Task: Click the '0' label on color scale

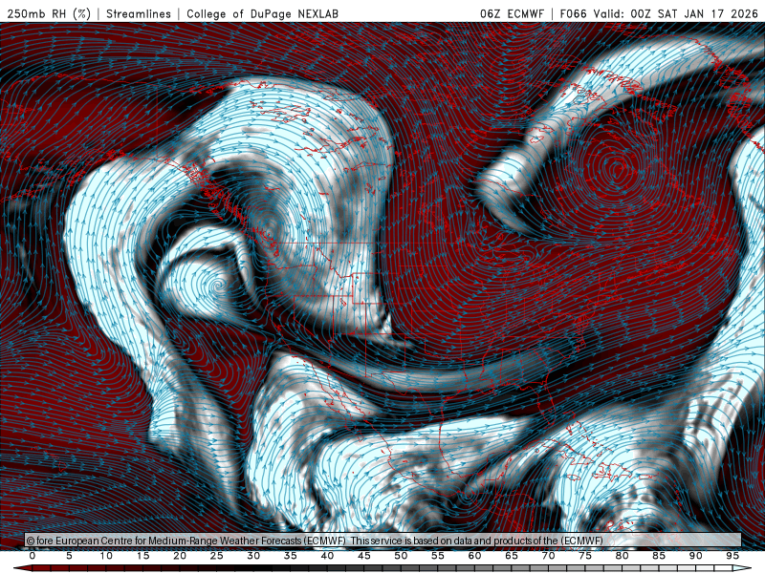Action: point(33,556)
